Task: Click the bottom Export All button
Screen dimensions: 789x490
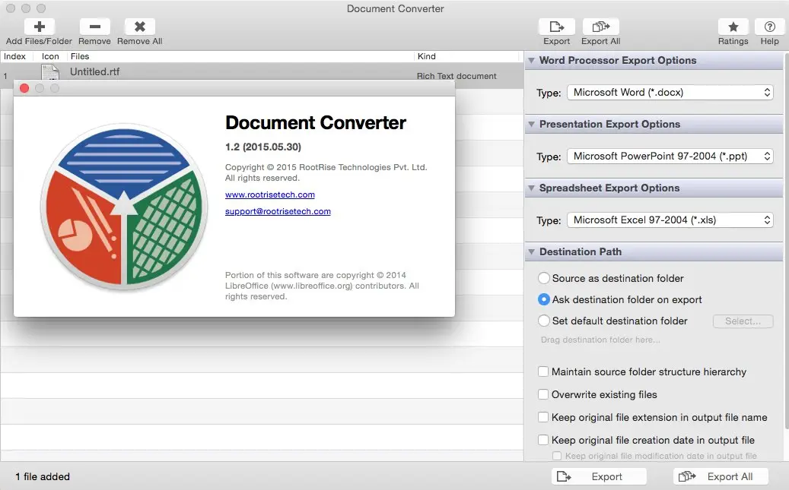Action: (x=721, y=476)
